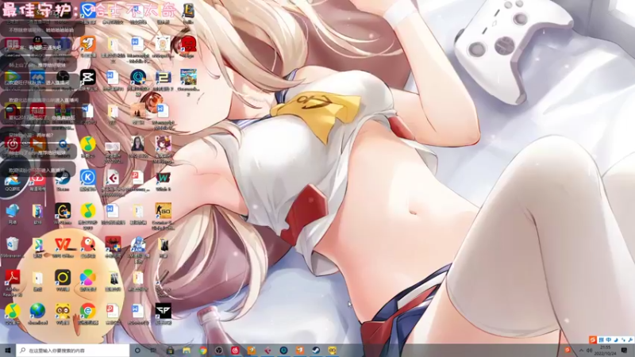This screenshot has width=635, height=357.
Task: Switch to Steam on the taskbar
Action: pos(316,350)
